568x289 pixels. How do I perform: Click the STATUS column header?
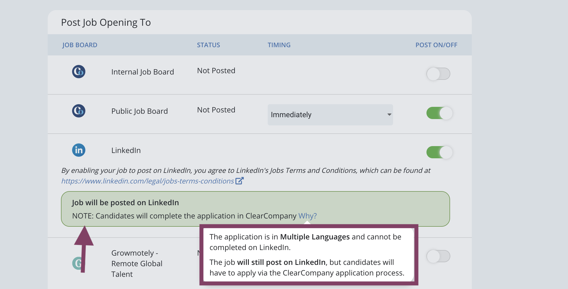point(208,45)
